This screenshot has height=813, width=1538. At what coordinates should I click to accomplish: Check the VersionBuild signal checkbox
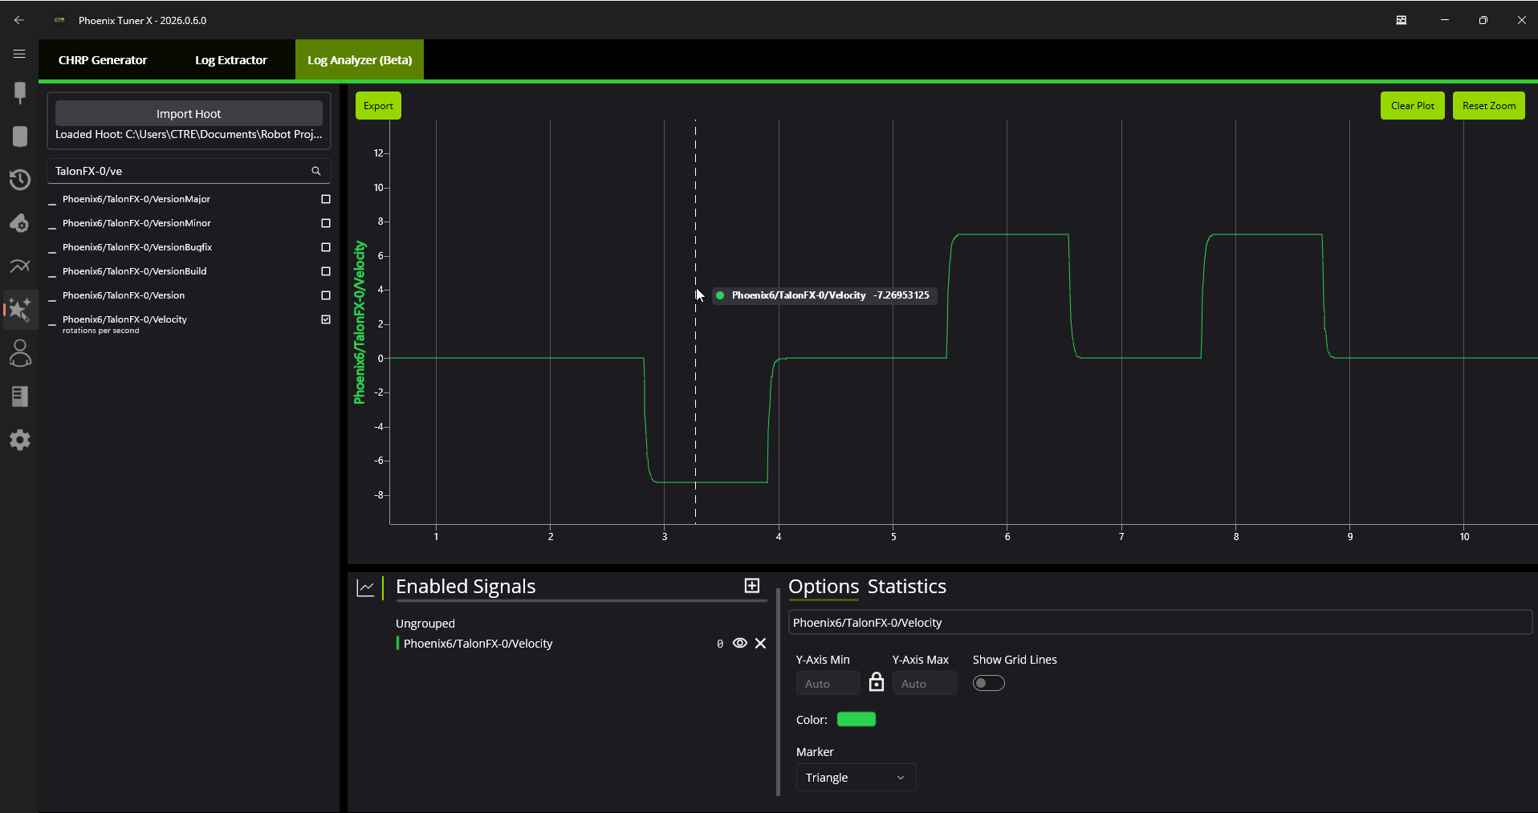pyautogui.click(x=326, y=271)
